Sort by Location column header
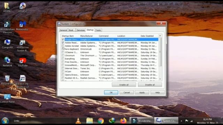This screenshot has width=223, height=125. click(x=128, y=36)
